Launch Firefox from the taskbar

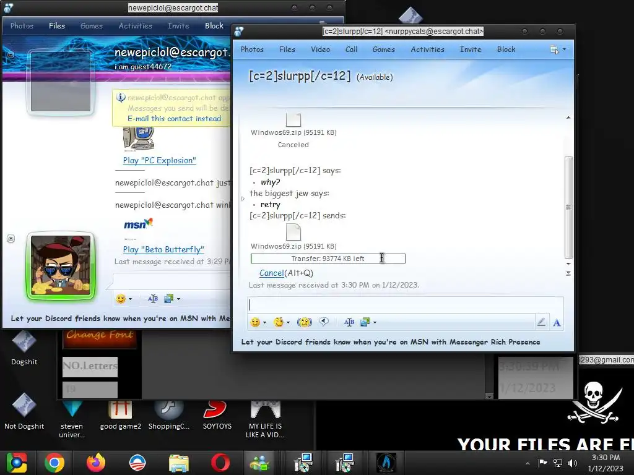96,463
